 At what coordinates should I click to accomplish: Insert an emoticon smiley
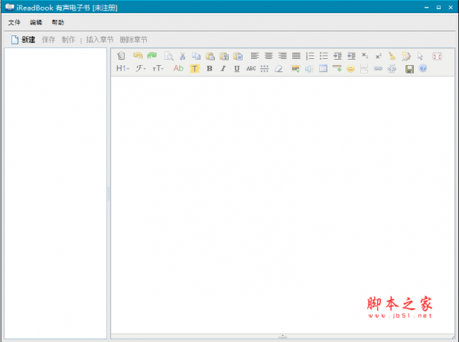coord(350,69)
